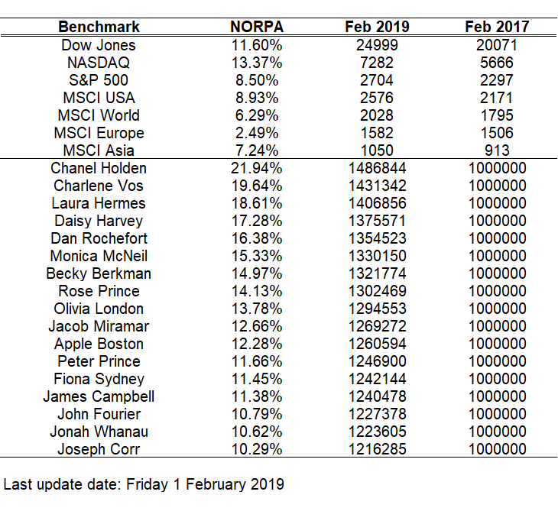The image size is (558, 511).
Task: Click Charlene Vos Feb 2019 value 1431342
Action: pos(377,186)
